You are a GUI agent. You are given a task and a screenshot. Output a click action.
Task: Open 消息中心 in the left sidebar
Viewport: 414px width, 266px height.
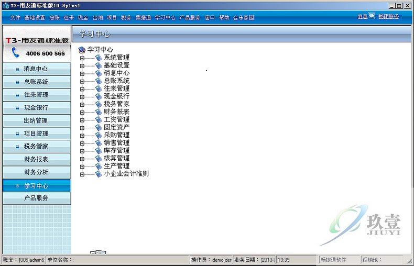(x=37, y=69)
